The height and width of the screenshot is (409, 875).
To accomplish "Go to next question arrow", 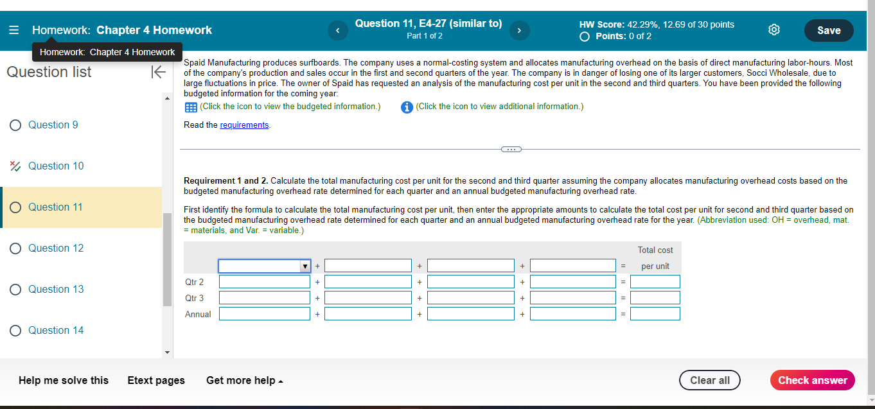I will pyautogui.click(x=519, y=30).
